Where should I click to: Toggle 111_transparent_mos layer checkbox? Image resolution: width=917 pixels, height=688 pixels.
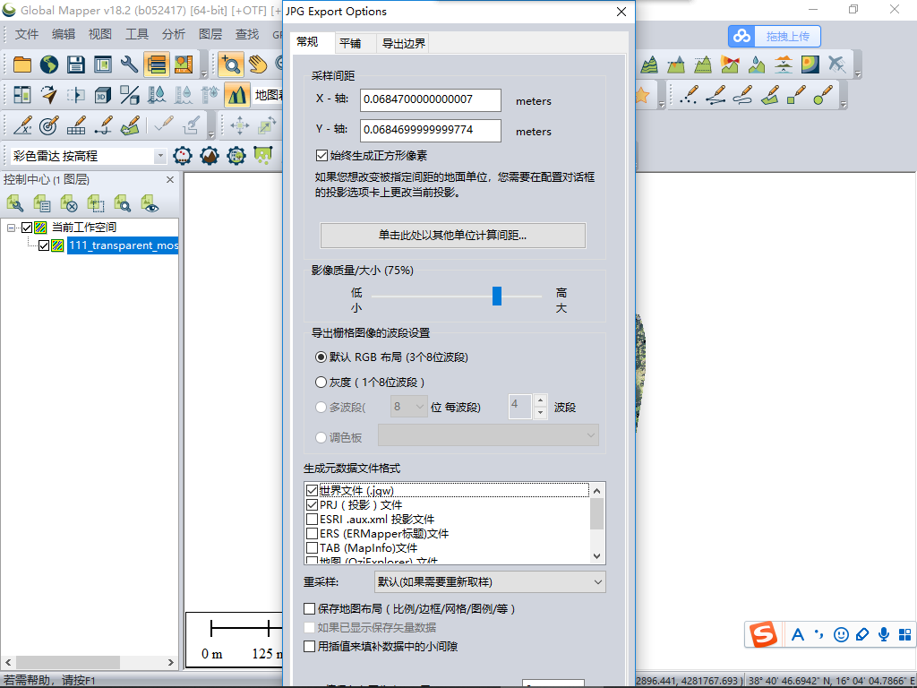click(44, 245)
